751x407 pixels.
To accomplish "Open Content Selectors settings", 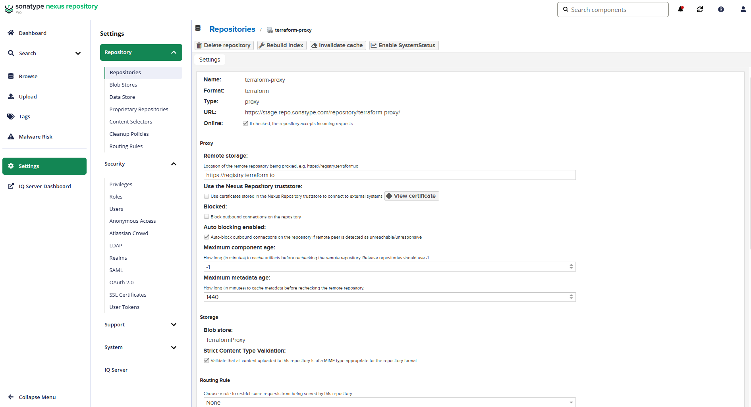I will pyautogui.click(x=131, y=122).
